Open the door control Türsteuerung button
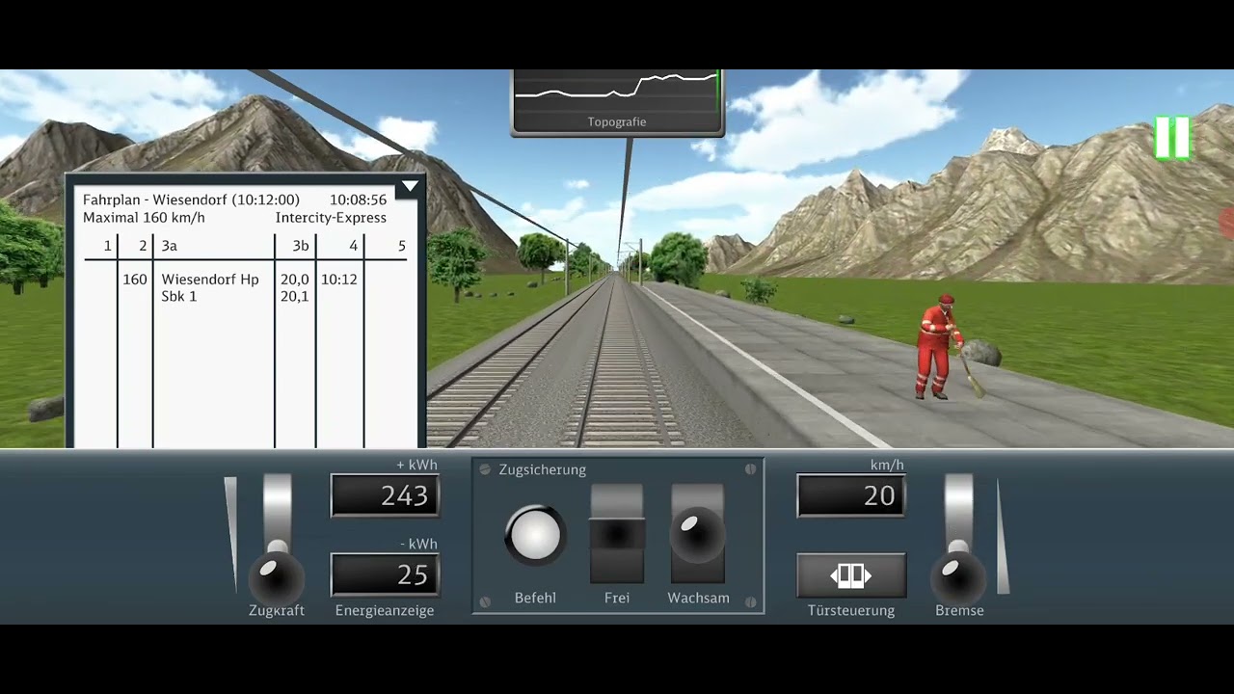The image size is (1234, 694). point(851,575)
